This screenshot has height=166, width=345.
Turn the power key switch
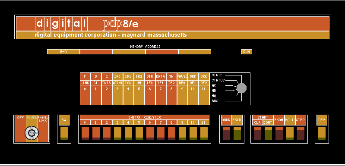[32, 133]
